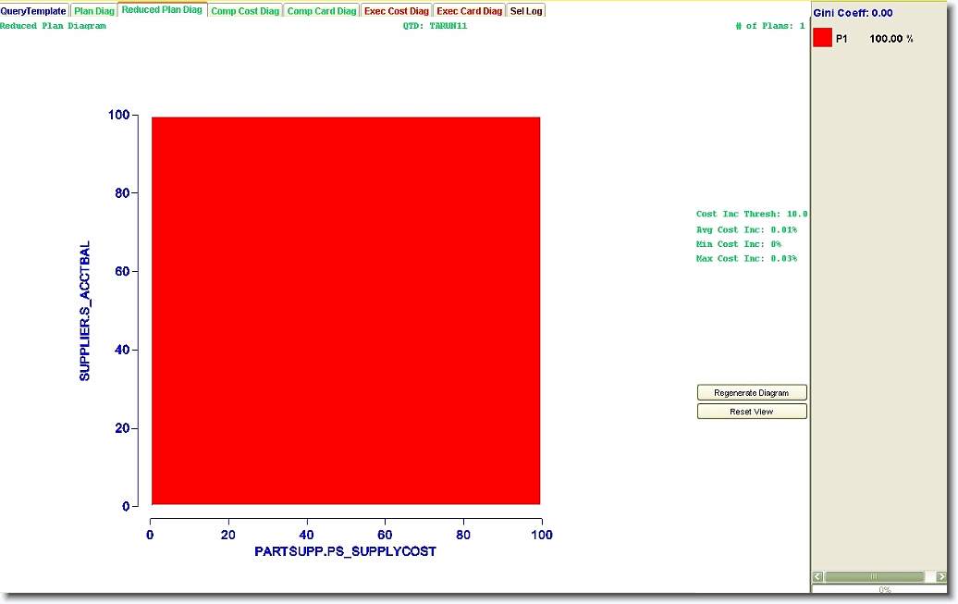Open the Sel Log tab
Viewport: 958px width, 604px height.
527,11
